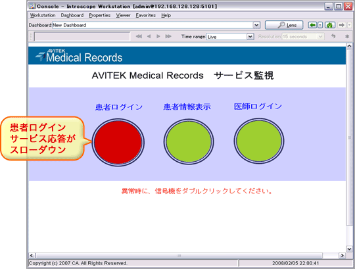The height and width of the screenshot is (269, 355).
Task: Expand the Dashboard name dropdown
Action: pyautogui.click(x=256, y=25)
